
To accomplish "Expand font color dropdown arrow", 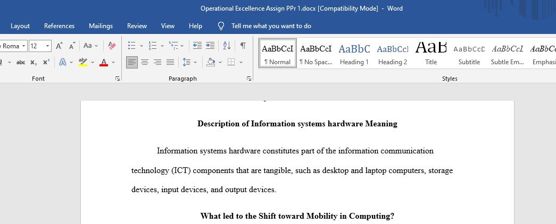I will 113,62.
